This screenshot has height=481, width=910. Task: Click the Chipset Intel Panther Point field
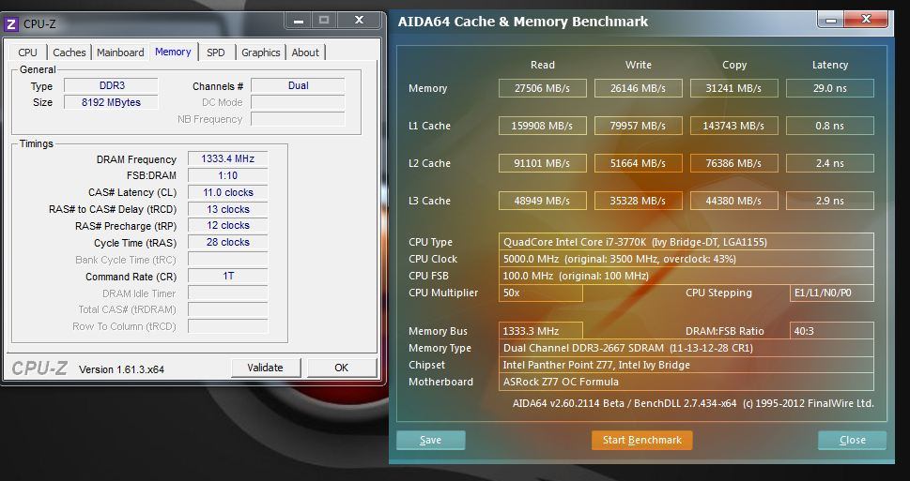(x=686, y=365)
